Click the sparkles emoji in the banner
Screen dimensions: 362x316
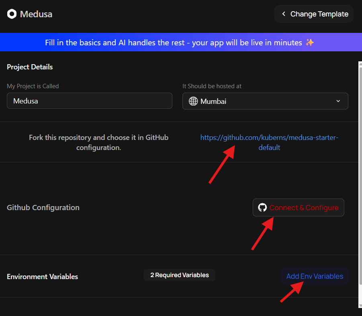(310, 43)
